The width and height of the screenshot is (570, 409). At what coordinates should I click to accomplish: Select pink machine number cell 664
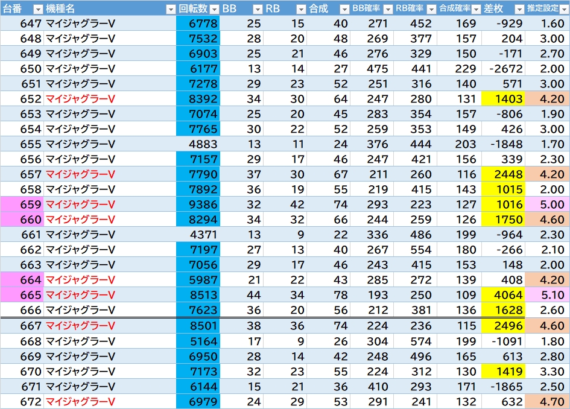pos(22,279)
